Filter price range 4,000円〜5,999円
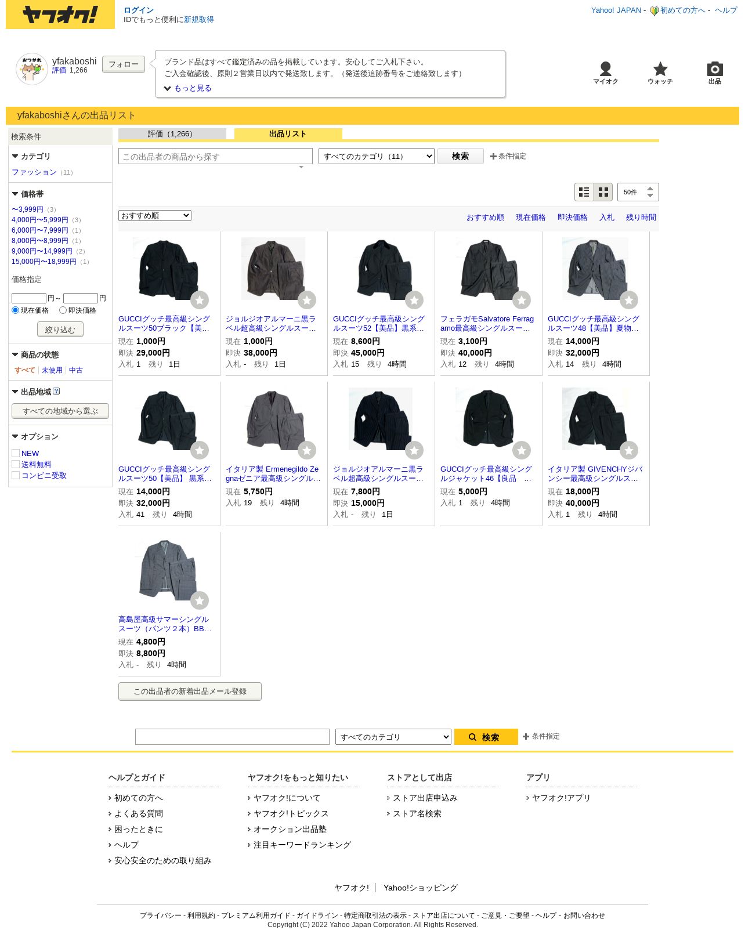Screen dimensions: 745x941 40,220
